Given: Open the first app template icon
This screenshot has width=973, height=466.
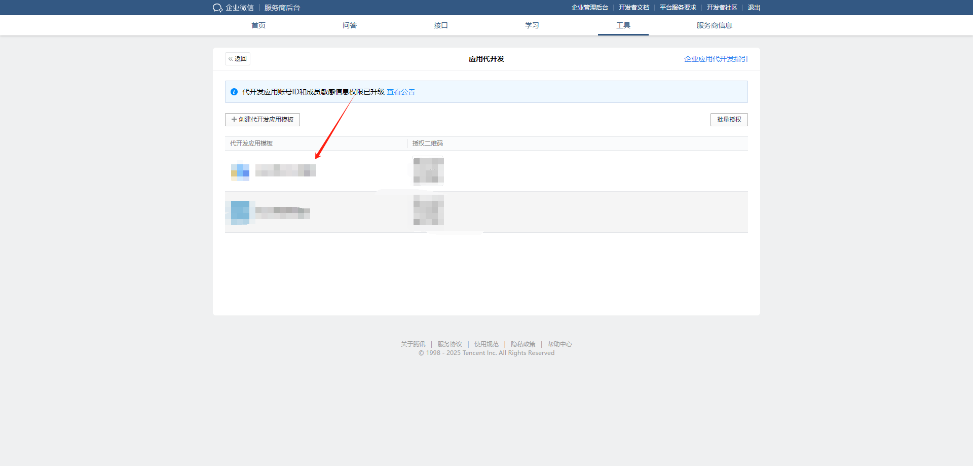Looking at the screenshot, I should point(240,171).
